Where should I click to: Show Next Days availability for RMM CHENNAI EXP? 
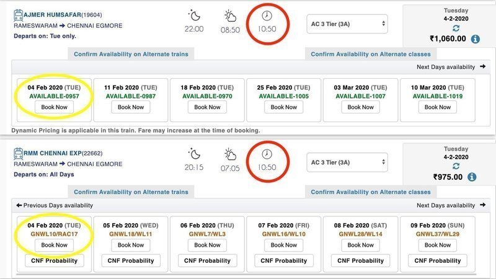(451, 205)
